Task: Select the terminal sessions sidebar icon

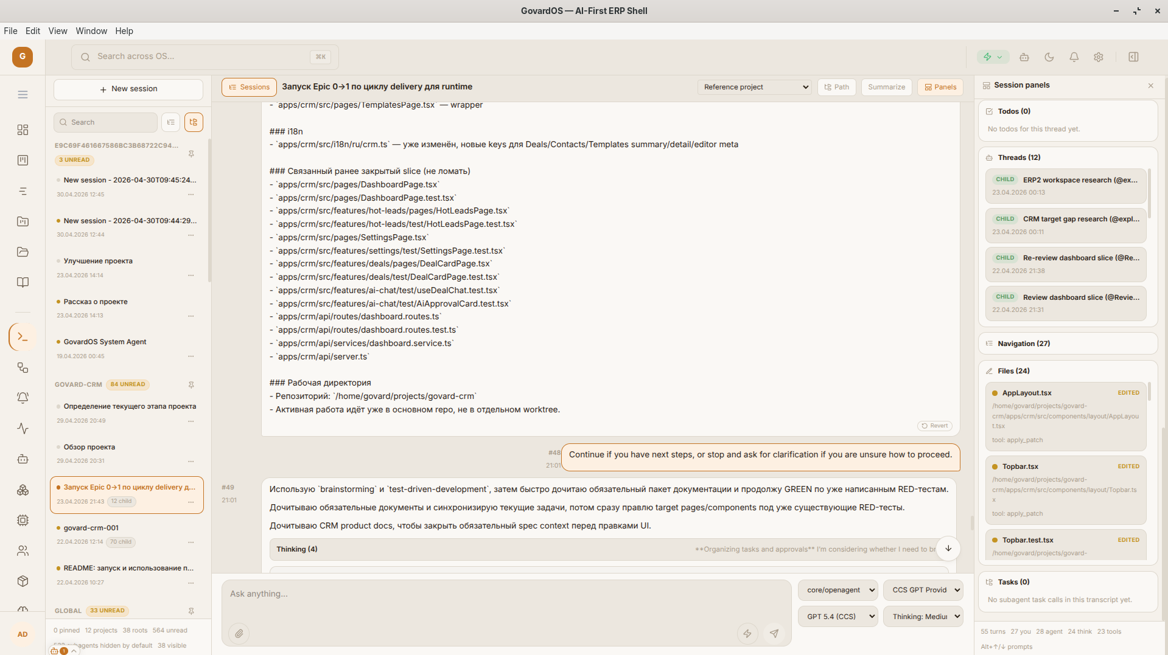Action: click(x=23, y=337)
